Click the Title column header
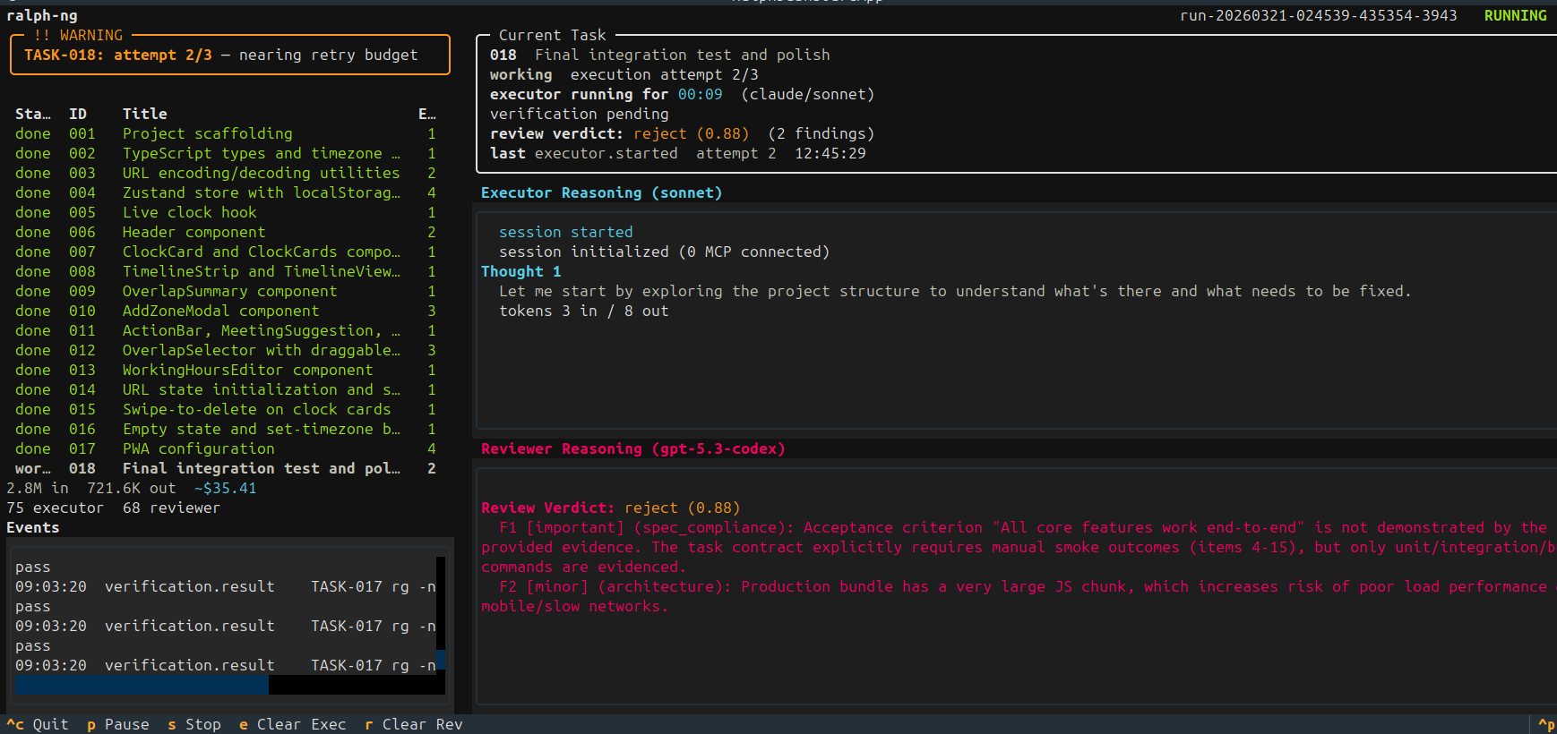The image size is (1557, 734). tap(145, 114)
